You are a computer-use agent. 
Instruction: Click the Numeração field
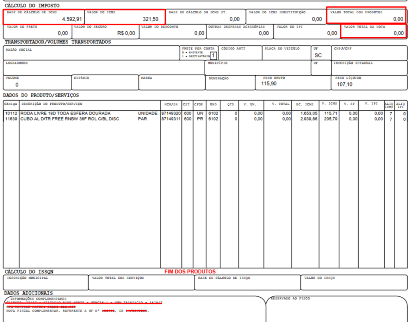230,82
